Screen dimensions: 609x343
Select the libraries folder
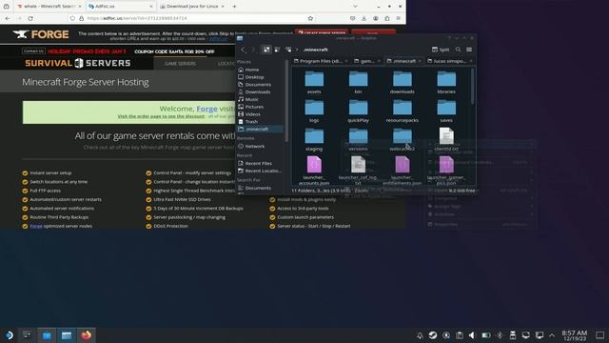[446, 83]
